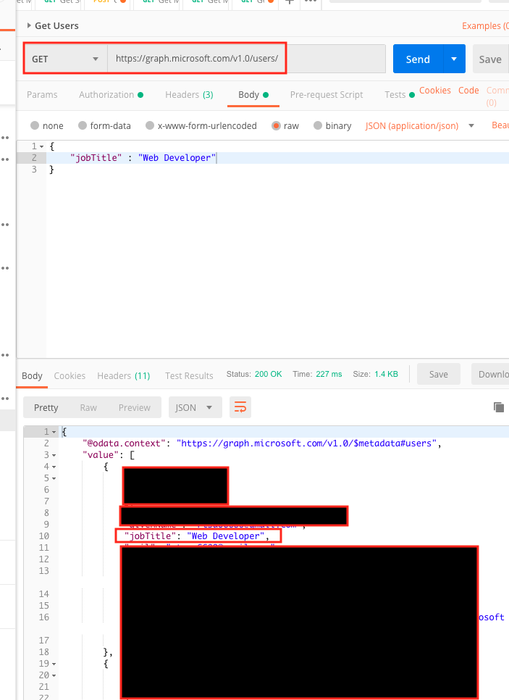Image resolution: width=509 pixels, height=700 pixels.
Task: Open the response Cookies tab
Action: point(70,376)
